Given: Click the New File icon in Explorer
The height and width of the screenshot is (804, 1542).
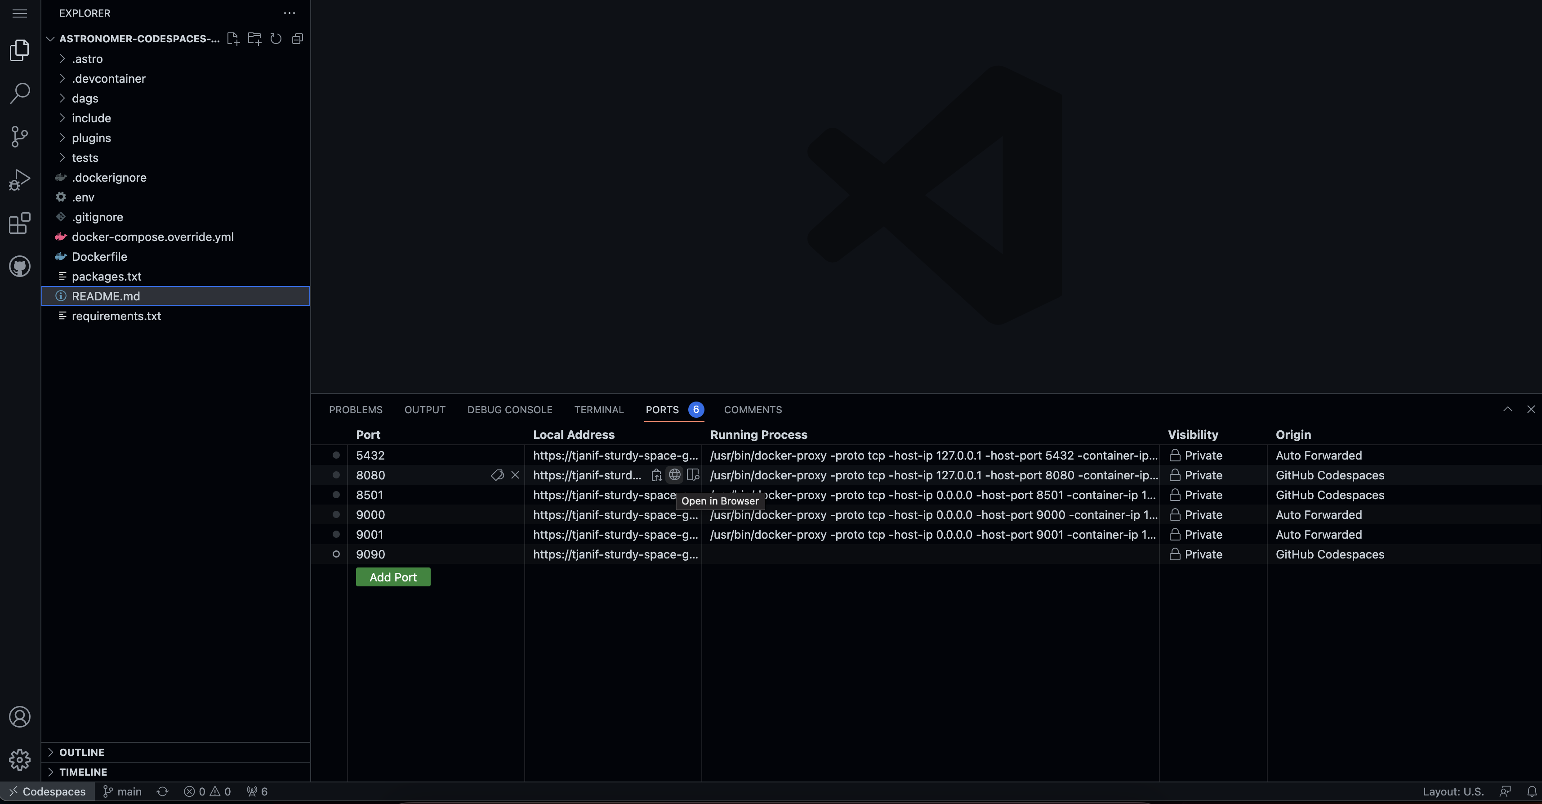Looking at the screenshot, I should [233, 39].
